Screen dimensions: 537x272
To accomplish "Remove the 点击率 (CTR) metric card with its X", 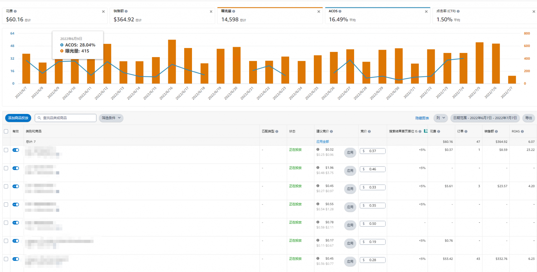I will [534, 12].
